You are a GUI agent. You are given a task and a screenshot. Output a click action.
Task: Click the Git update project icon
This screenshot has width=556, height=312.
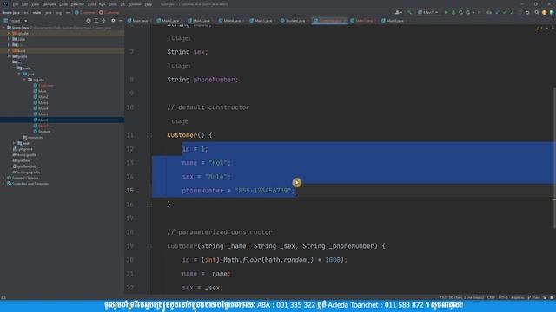click(497, 12)
